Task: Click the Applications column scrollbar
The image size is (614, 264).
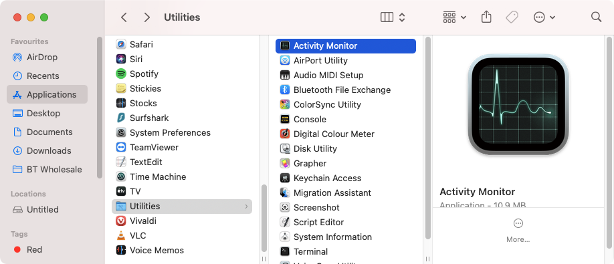Action: coord(264,219)
